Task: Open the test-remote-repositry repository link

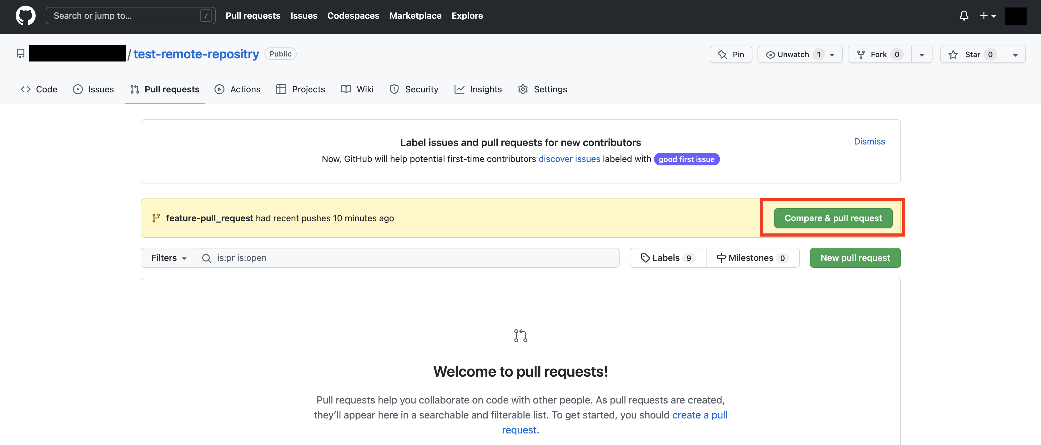Action: pyautogui.click(x=196, y=54)
